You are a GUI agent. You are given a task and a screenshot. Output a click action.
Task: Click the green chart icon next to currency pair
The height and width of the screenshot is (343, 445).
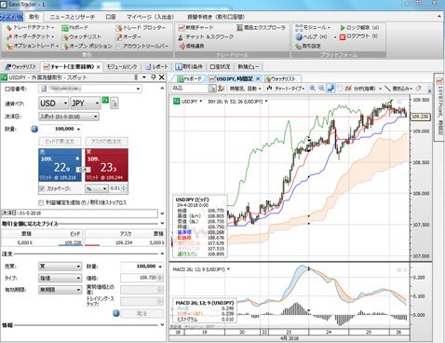pos(105,100)
